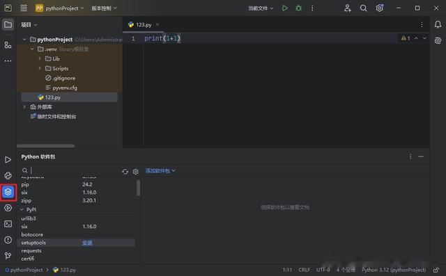Click the warning indicator in editor

[x=406, y=38]
